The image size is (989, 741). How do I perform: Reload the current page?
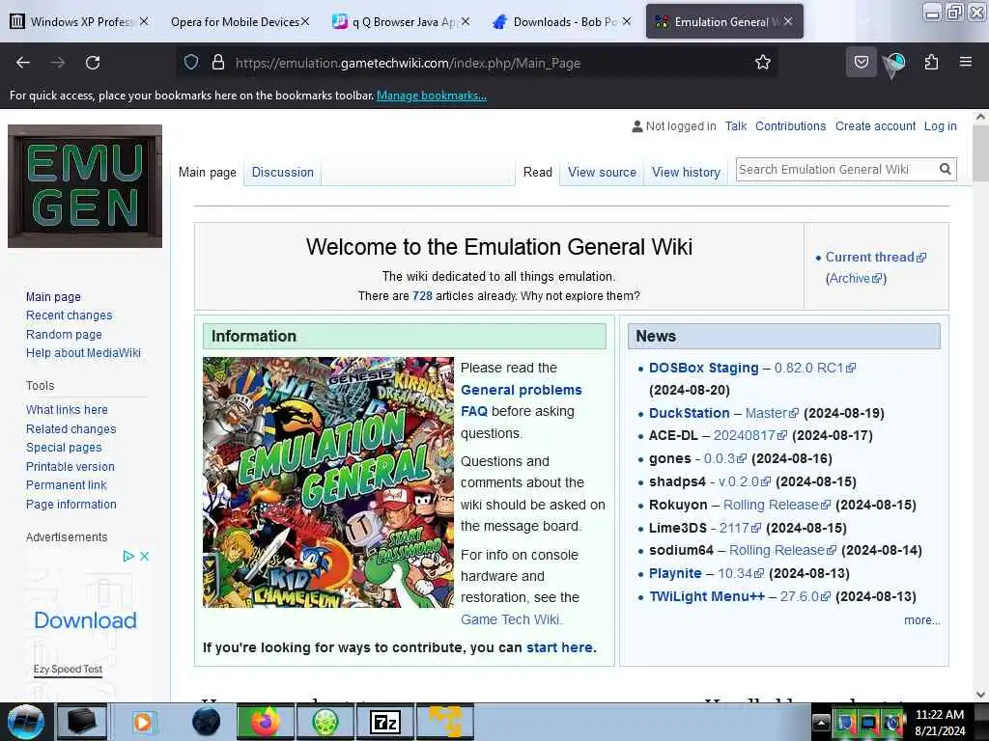click(x=93, y=63)
